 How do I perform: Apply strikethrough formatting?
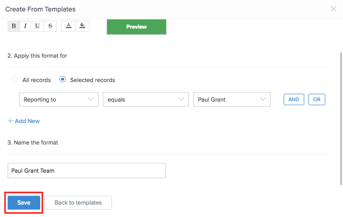tap(50, 26)
